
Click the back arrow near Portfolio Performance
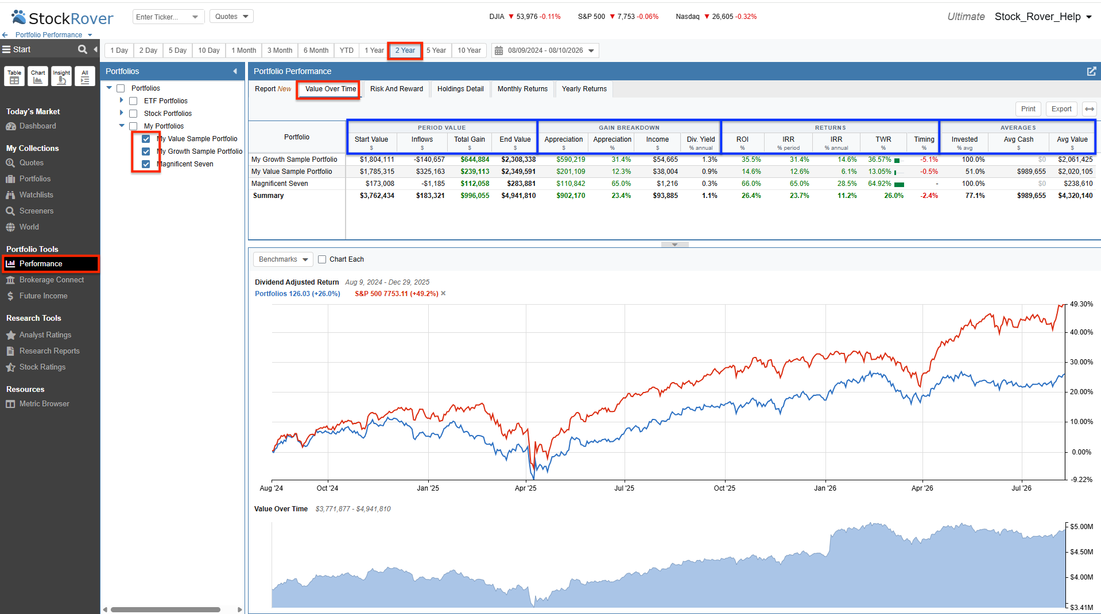coord(5,35)
